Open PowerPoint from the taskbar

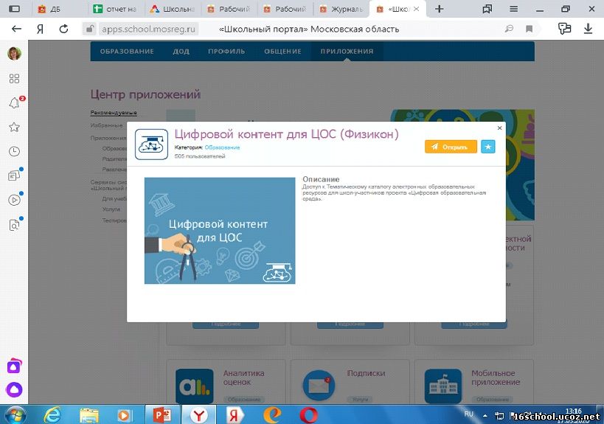(x=162, y=415)
